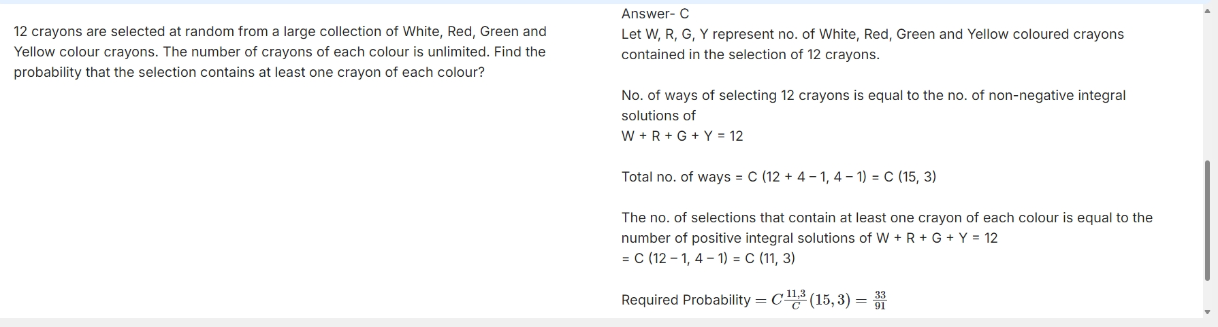Click the sentence 'The no. of selections that contain'
1218x327 pixels.
coord(886,218)
